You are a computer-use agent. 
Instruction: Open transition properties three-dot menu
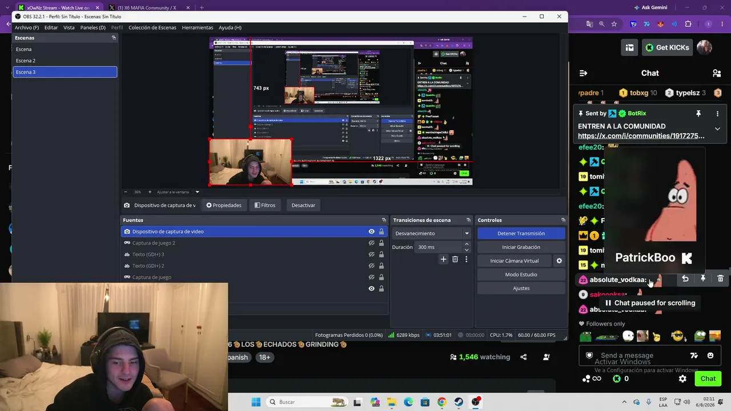466,259
